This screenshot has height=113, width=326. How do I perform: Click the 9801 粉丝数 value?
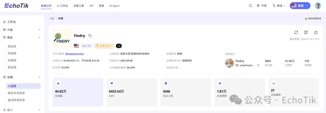pos(268,61)
